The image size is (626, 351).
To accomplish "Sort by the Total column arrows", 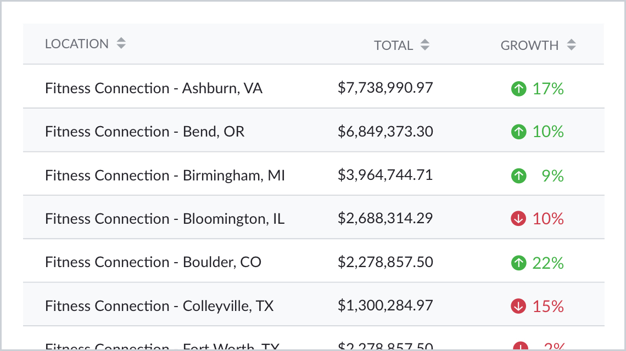I will [424, 46].
